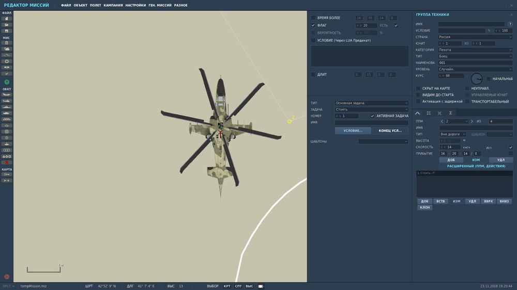
Task: Open the ПОЛЕТ menu
Action: point(96,5)
